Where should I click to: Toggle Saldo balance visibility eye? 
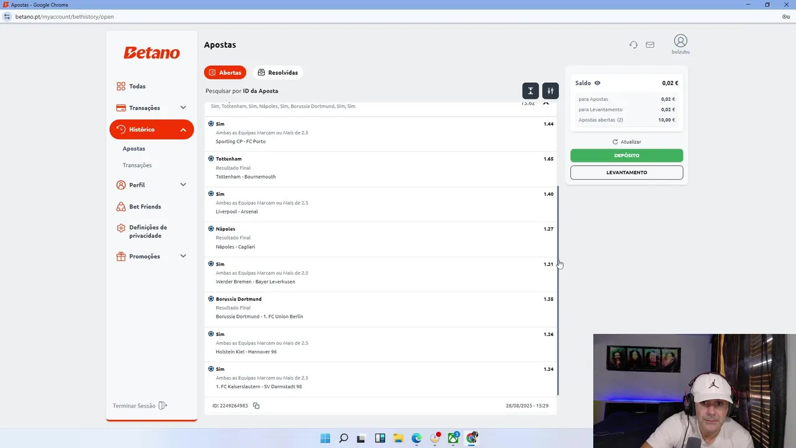coord(597,83)
